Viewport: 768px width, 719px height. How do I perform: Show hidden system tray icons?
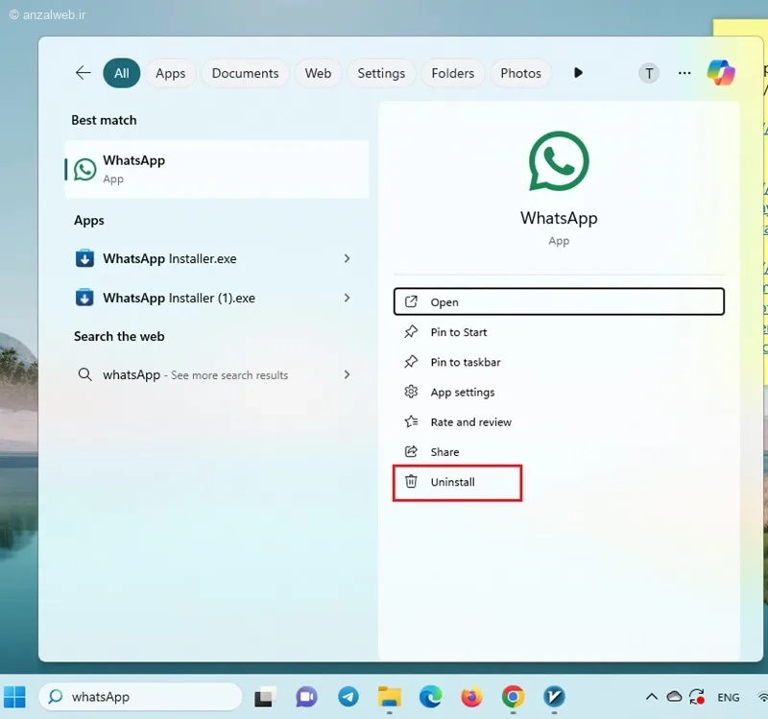click(x=652, y=697)
